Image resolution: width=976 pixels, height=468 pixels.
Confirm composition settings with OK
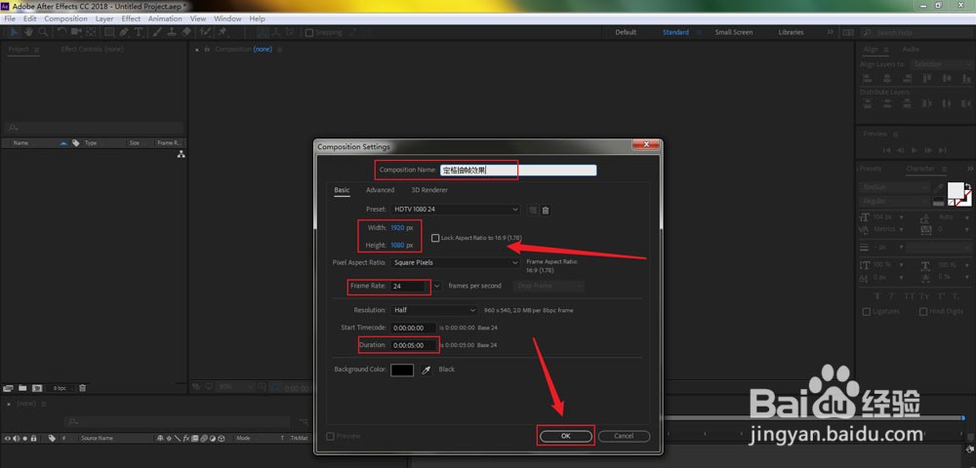click(x=565, y=436)
